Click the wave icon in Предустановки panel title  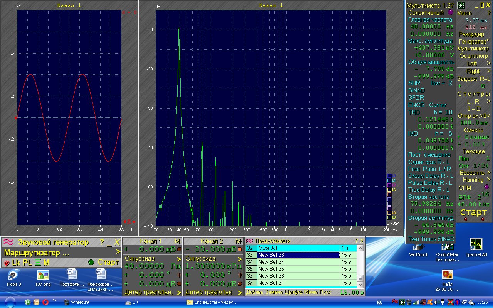(249, 241)
